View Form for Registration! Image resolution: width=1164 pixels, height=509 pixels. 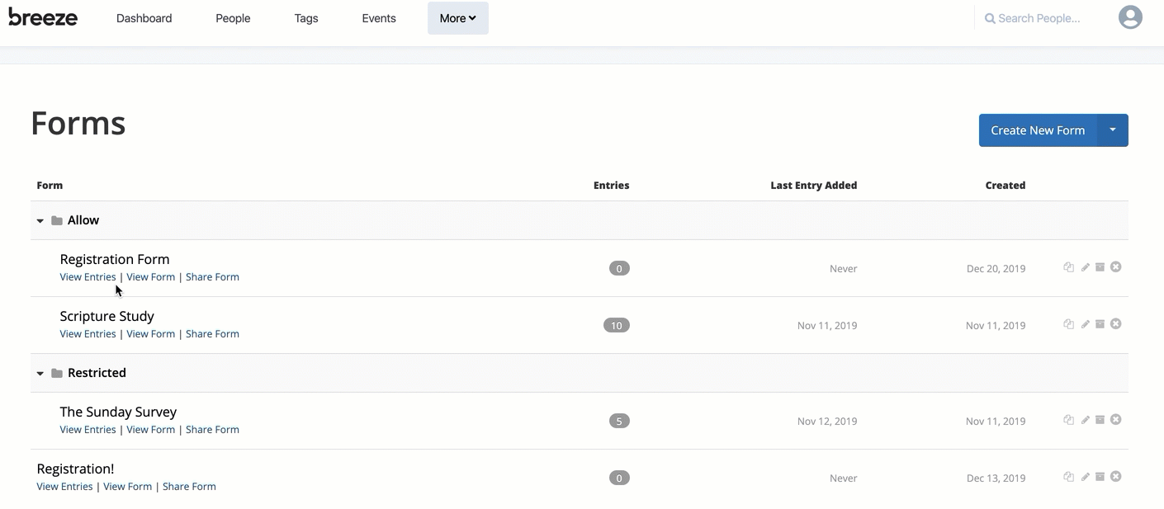pyautogui.click(x=127, y=487)
